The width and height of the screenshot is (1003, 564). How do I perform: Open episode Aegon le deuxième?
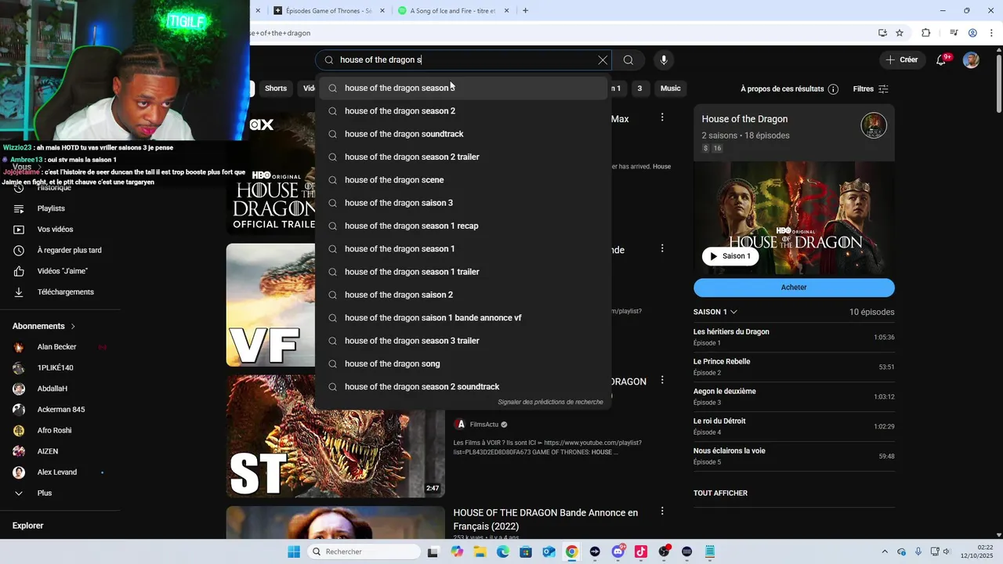(794, 396)
